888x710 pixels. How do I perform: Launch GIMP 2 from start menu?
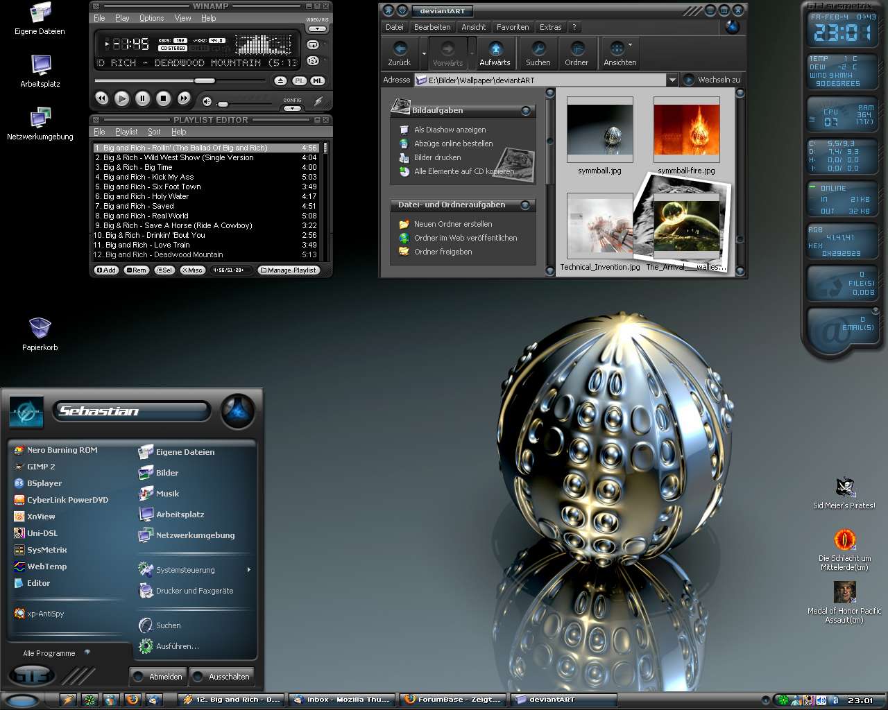pos(41,467)
